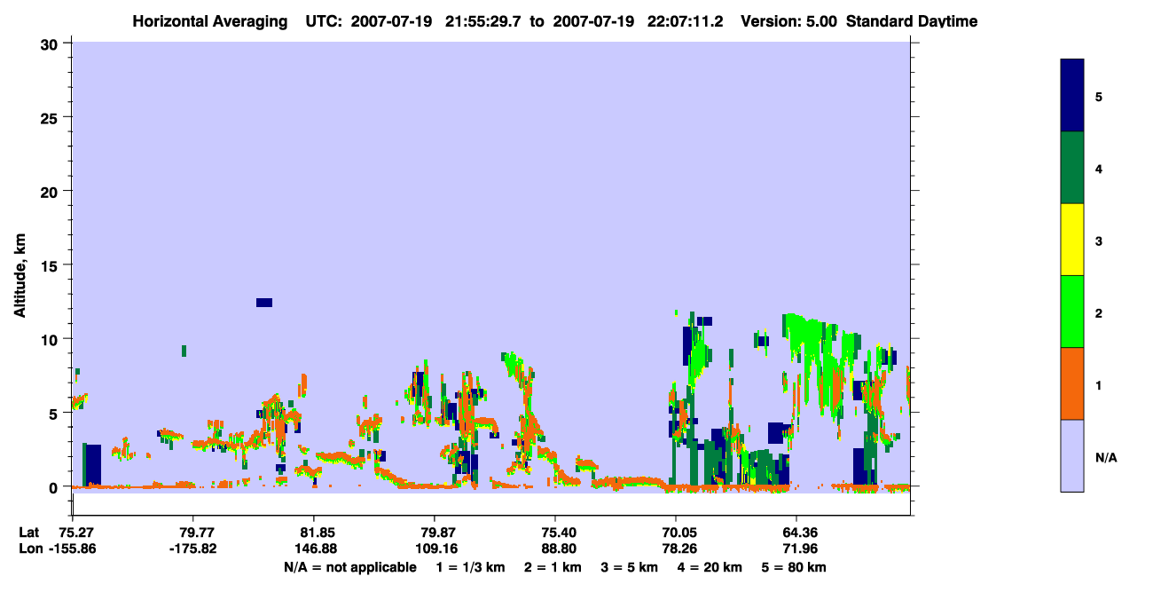Click the 'Version: 5.00' text in title

pyautogui.click(x=789, y=21)
